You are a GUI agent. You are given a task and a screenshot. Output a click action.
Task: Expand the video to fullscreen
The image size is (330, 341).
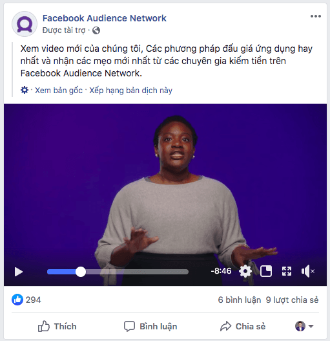[x=287, y=271]
